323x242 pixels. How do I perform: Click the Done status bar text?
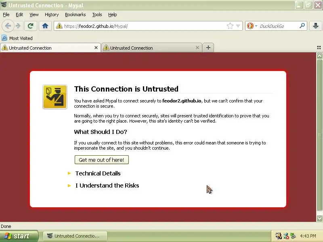click(x=6, y=226)
